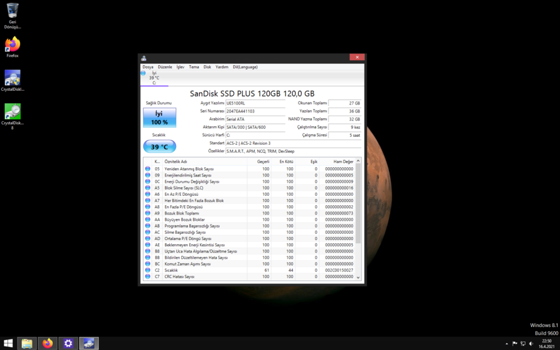
Task: Open the Düzenle menu
Action: point(165,67)
